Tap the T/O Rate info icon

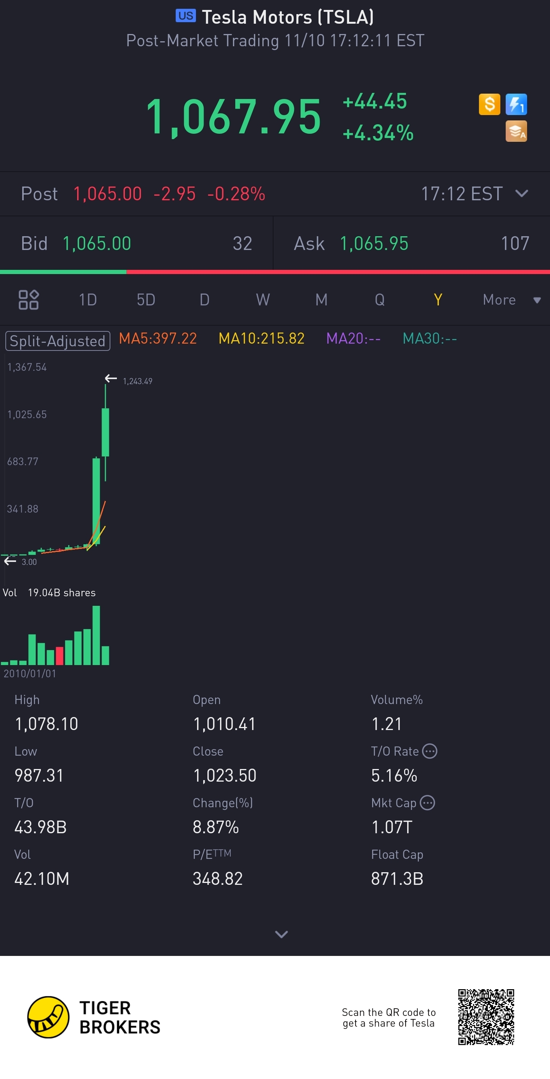[430, 751]
